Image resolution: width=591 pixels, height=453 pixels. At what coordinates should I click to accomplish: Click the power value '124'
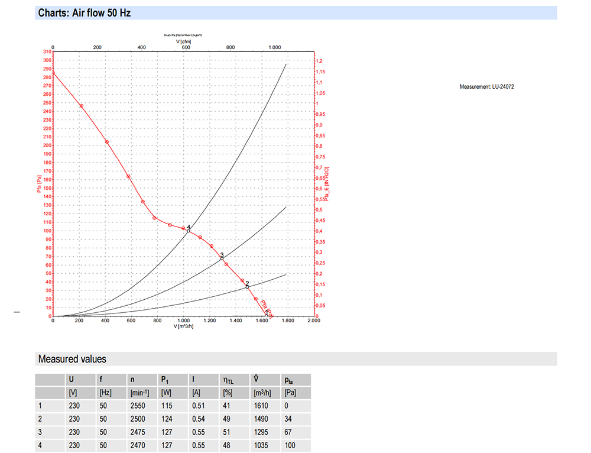(167, 419)
